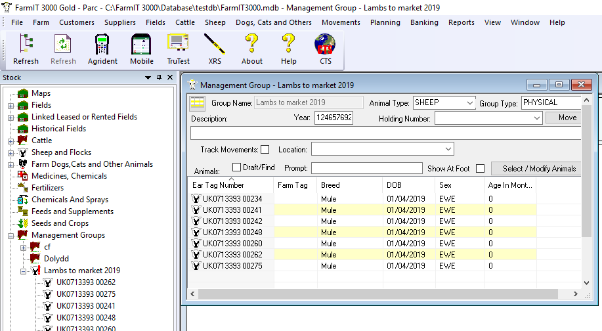The image size is (602, 331).
Task: Open the Reports menu
Action: (461, 22)
